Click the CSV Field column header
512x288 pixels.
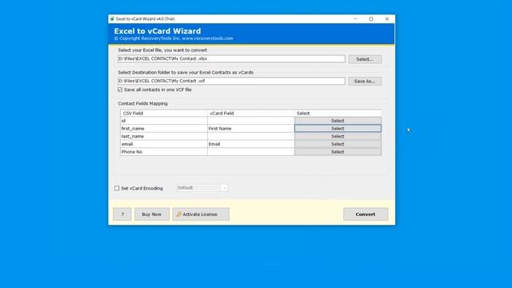coord(163,114)
